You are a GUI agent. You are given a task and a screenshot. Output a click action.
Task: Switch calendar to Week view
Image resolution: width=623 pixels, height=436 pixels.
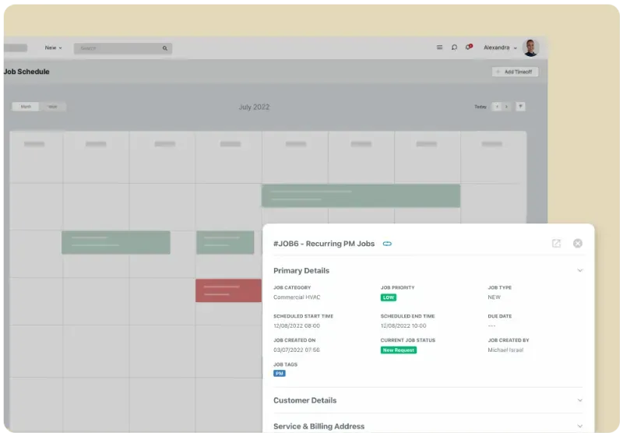53,107
